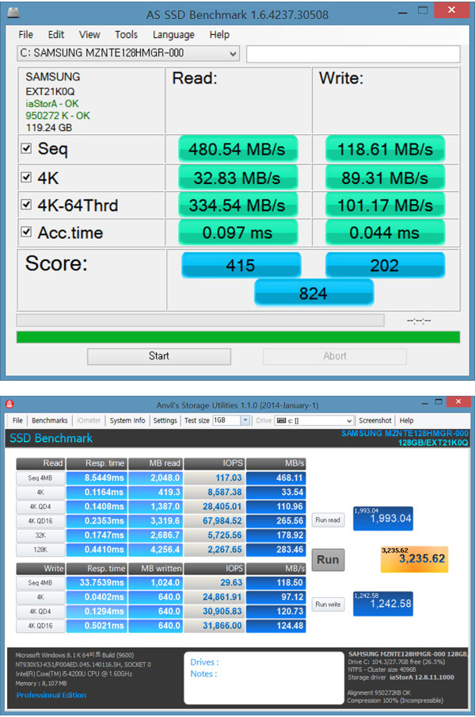Open the Settings menu in Anvil's Storage Utilities
475x717 pixels.
click(165, 420)
